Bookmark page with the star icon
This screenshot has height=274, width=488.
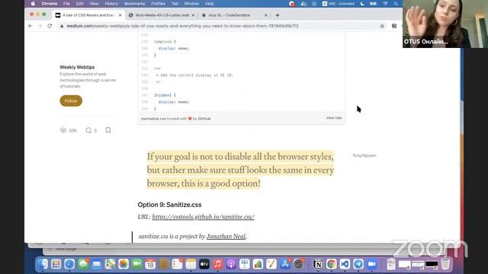click(382, 26)
